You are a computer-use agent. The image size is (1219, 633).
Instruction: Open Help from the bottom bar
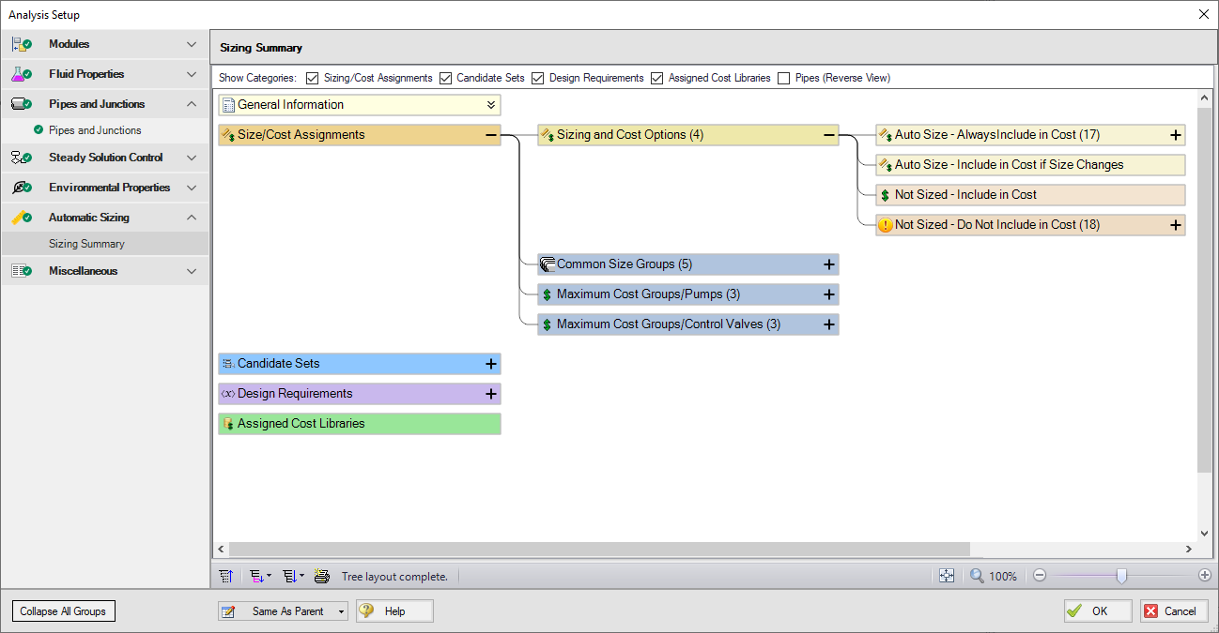394,610
